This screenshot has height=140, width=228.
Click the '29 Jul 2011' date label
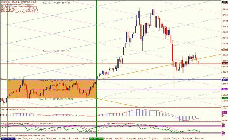119,139
